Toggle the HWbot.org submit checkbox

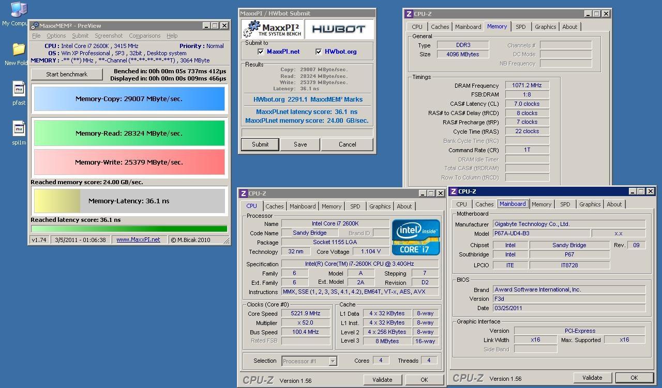319,52
